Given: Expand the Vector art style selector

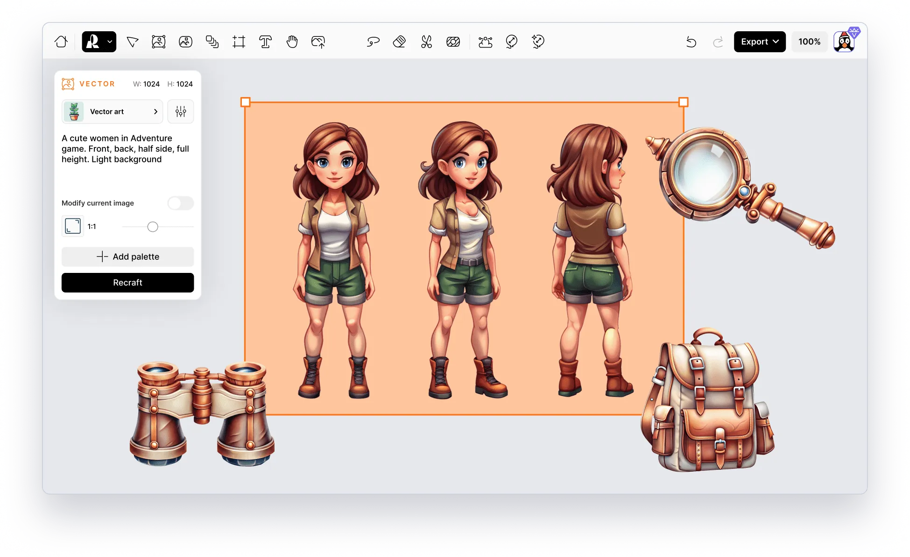Looking at the screenshot, I should 112,111.
